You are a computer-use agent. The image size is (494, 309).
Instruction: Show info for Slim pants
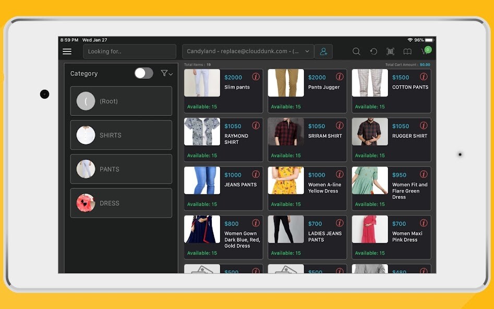[x=256, y=77]
